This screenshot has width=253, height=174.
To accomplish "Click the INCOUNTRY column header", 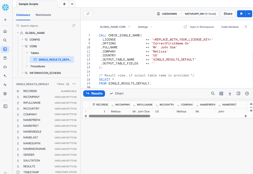I will pyautogui.click(x=163, y=105).
